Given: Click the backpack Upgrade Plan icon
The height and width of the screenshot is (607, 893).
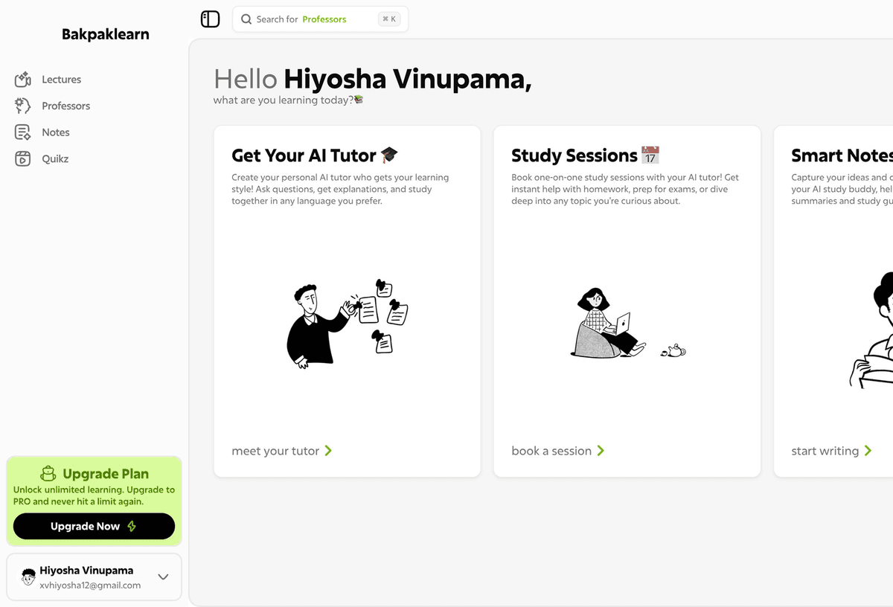Looking at the screenshot, I should (x=48, y=473).
